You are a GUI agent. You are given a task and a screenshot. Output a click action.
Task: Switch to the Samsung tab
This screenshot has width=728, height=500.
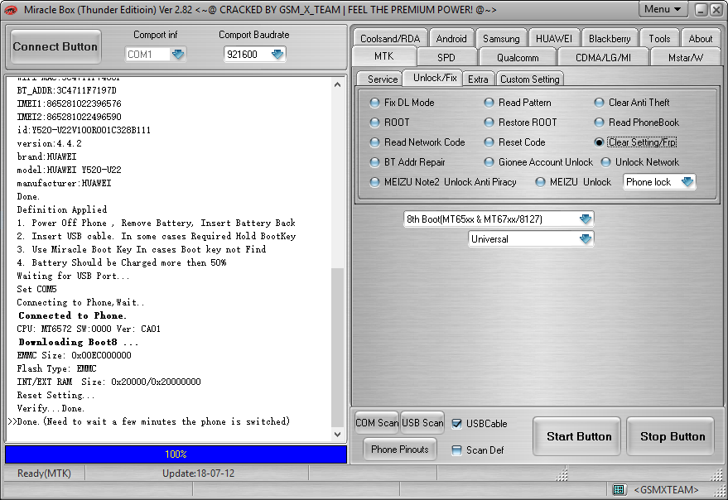(x=501, y=39)
